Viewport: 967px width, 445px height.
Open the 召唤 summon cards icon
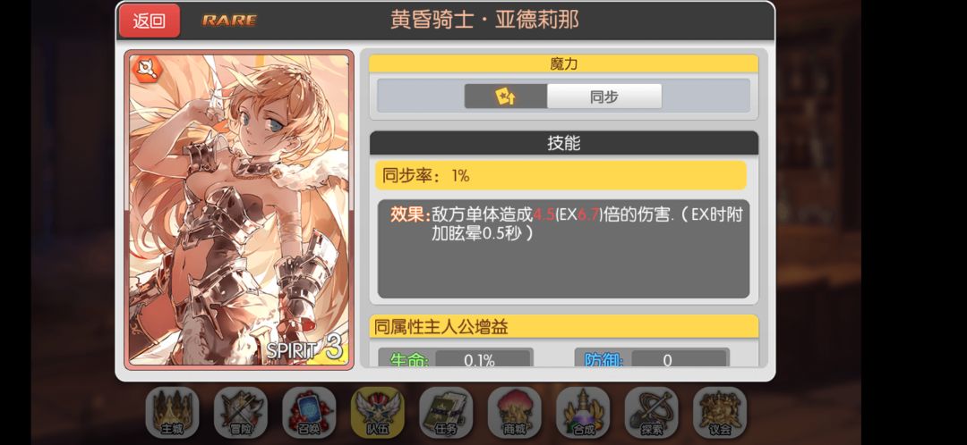click(309, 412)
